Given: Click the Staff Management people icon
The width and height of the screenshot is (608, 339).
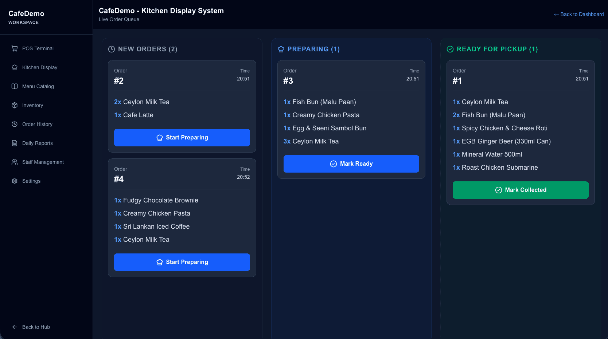Looking at the screenshot, I should tap(15, 162).
